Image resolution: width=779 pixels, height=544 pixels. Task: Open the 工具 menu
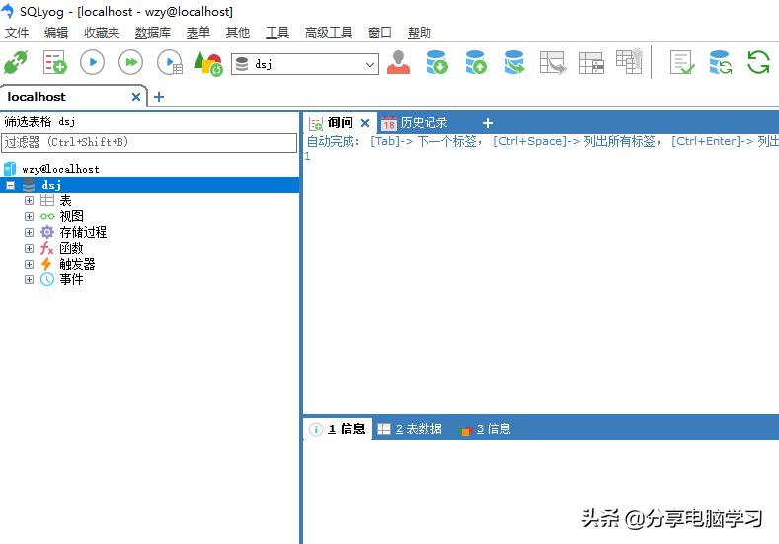277,33
